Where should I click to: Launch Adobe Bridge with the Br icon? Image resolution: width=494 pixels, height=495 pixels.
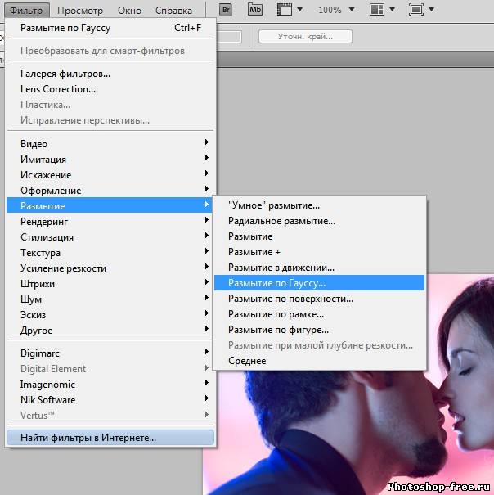pos(226,11)
